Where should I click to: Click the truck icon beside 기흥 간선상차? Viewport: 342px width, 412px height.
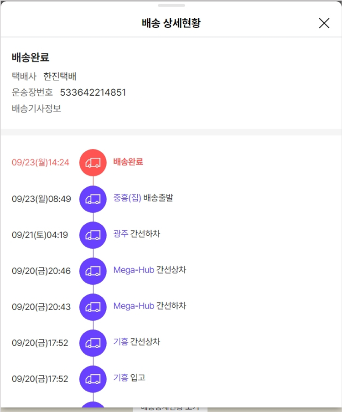(x=93, y=343)
